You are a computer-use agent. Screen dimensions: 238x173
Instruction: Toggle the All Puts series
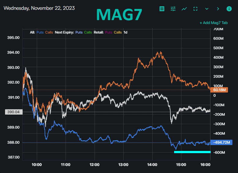click(x=40, y=32)
